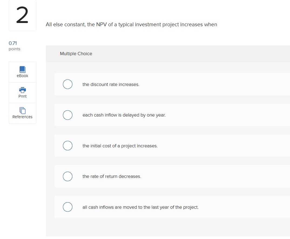Viewport: 290px width, 239px height.
Task: Click the 0.71 points label
Action: [x=14, y=46]
